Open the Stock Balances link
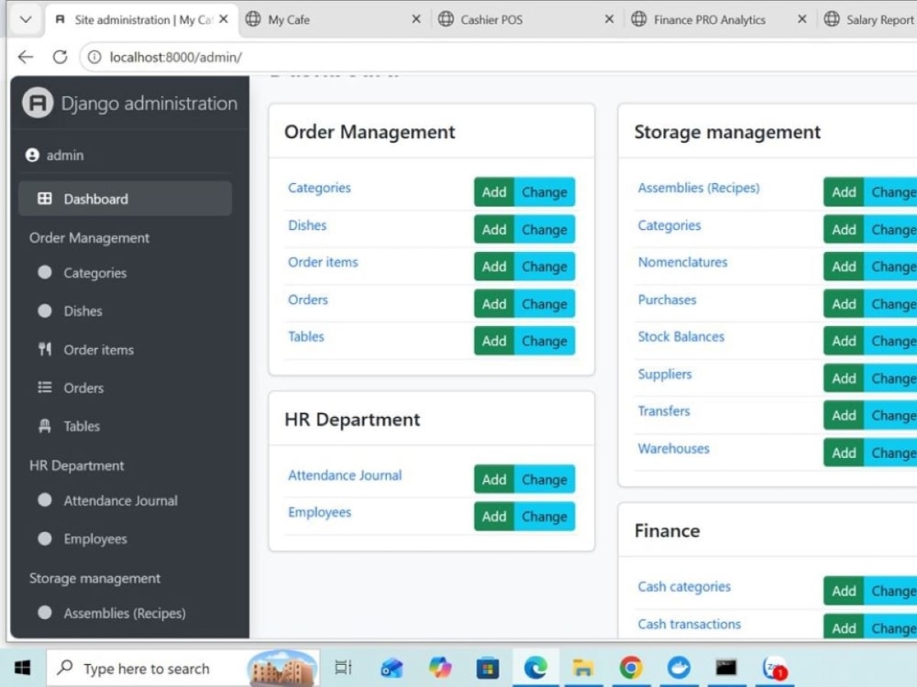Image resolution: width=917 pixels, height=687 pixels. click(x=680, y=336)
